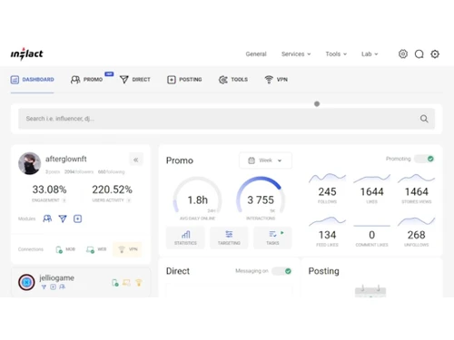454x340 pixels.
Task: Open Promo Targeting
Action: point(229,238)
